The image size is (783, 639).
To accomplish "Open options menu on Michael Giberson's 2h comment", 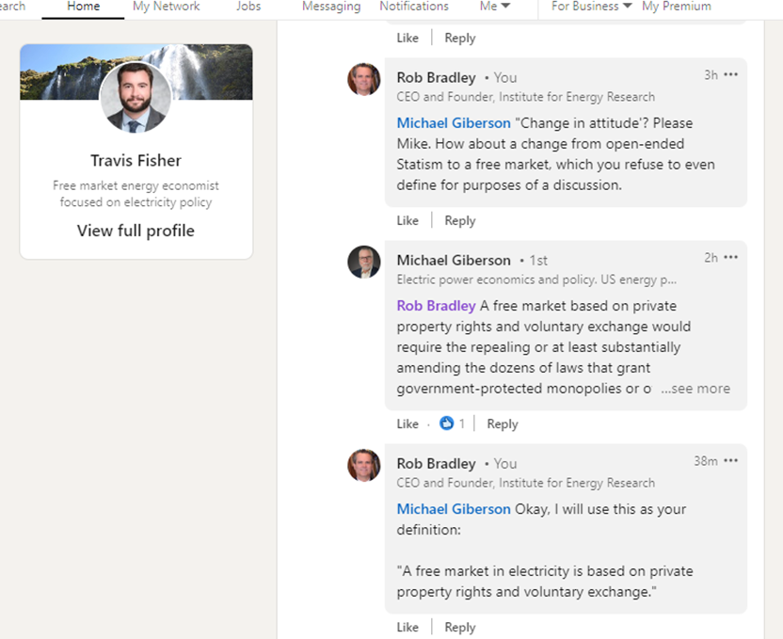I will [x=730, y=258].
